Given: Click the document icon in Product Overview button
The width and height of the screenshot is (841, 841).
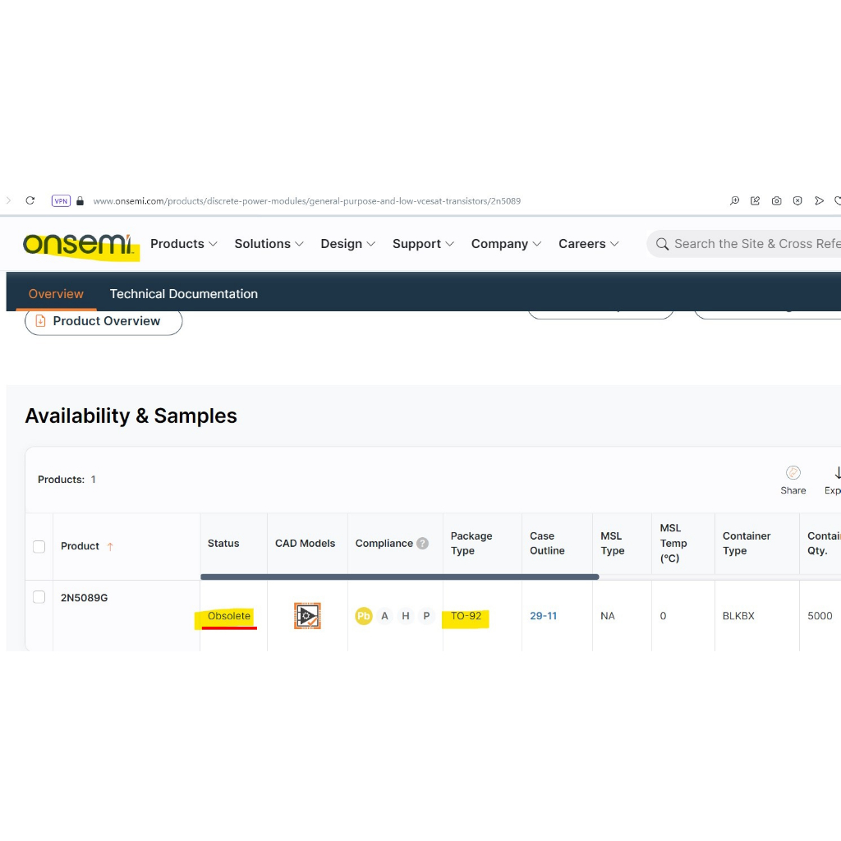Looking at the screenshot, I should click(x=40, y=321).
